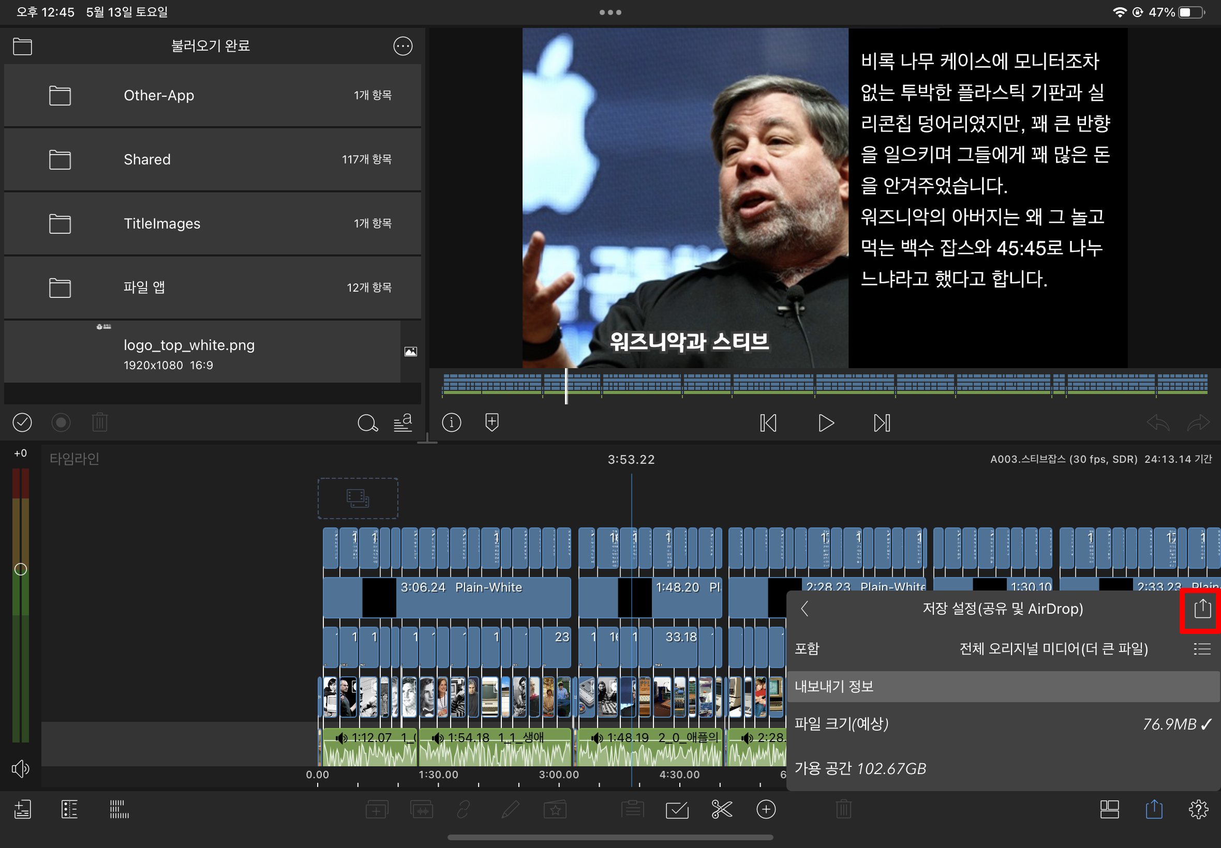
Task: Toggle the checkmark select button in library
Action: pyautogui.click(x=22, y=422)
